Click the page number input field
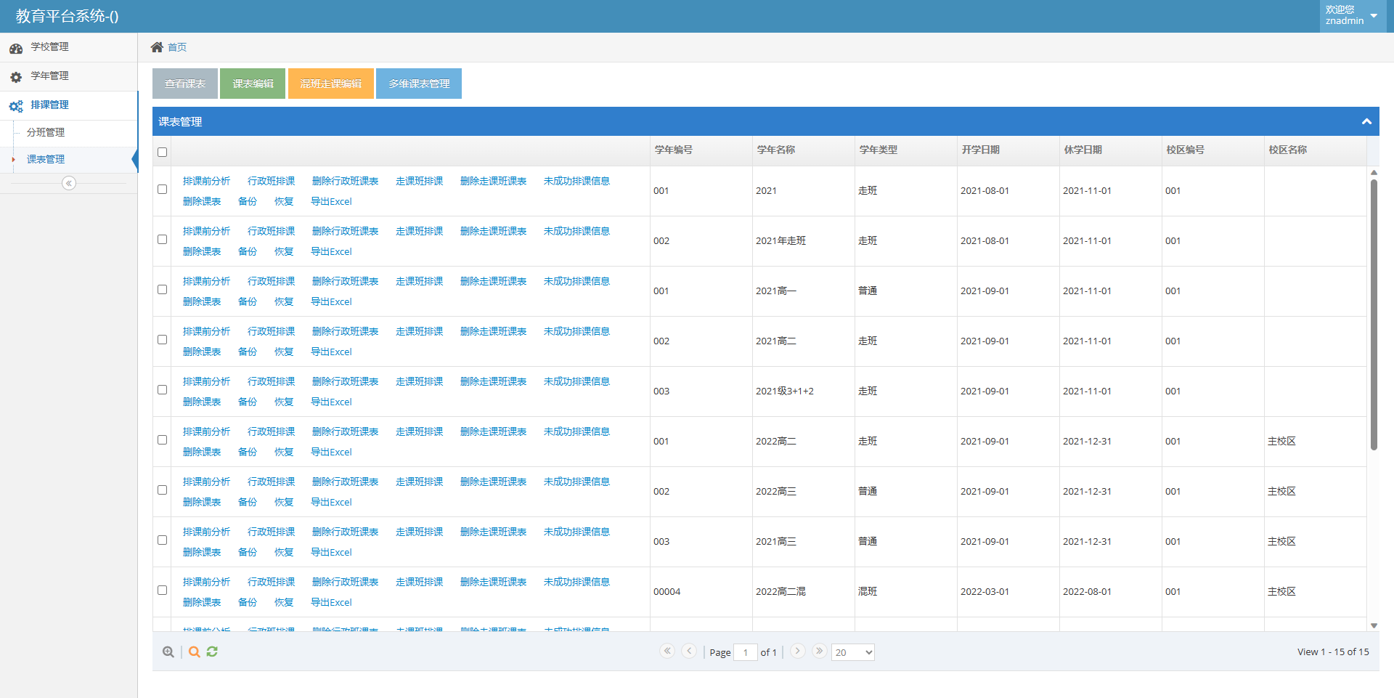Viewport: 1394px width, 698px height. coord(746,652)
